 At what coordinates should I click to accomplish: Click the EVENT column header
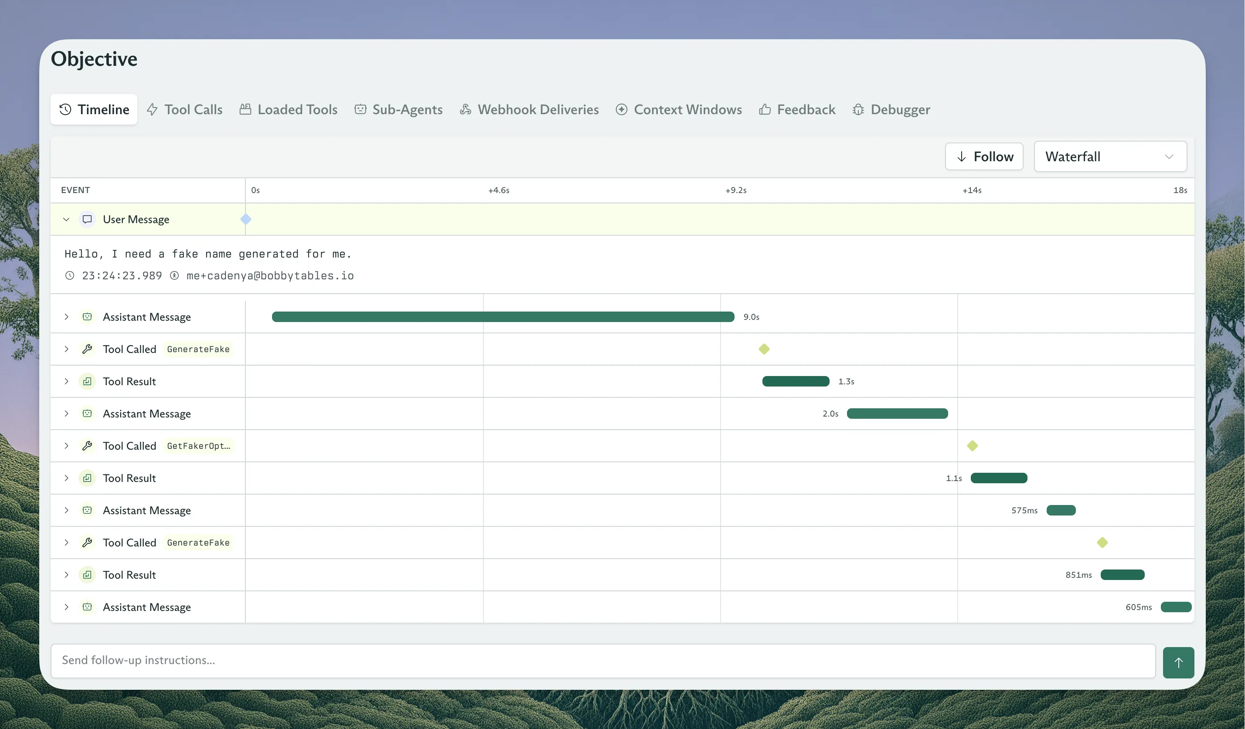(x=75, y=190)
